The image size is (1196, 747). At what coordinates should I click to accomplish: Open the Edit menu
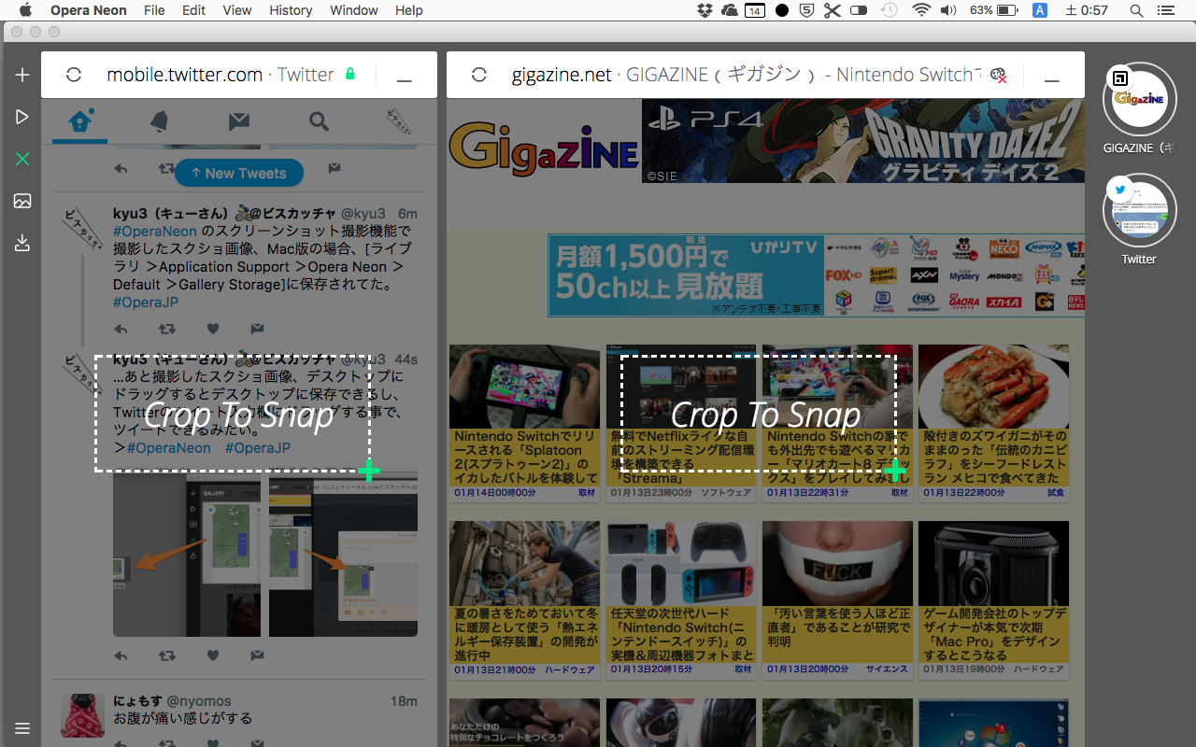pyautogui.click(x=193, y=10)
